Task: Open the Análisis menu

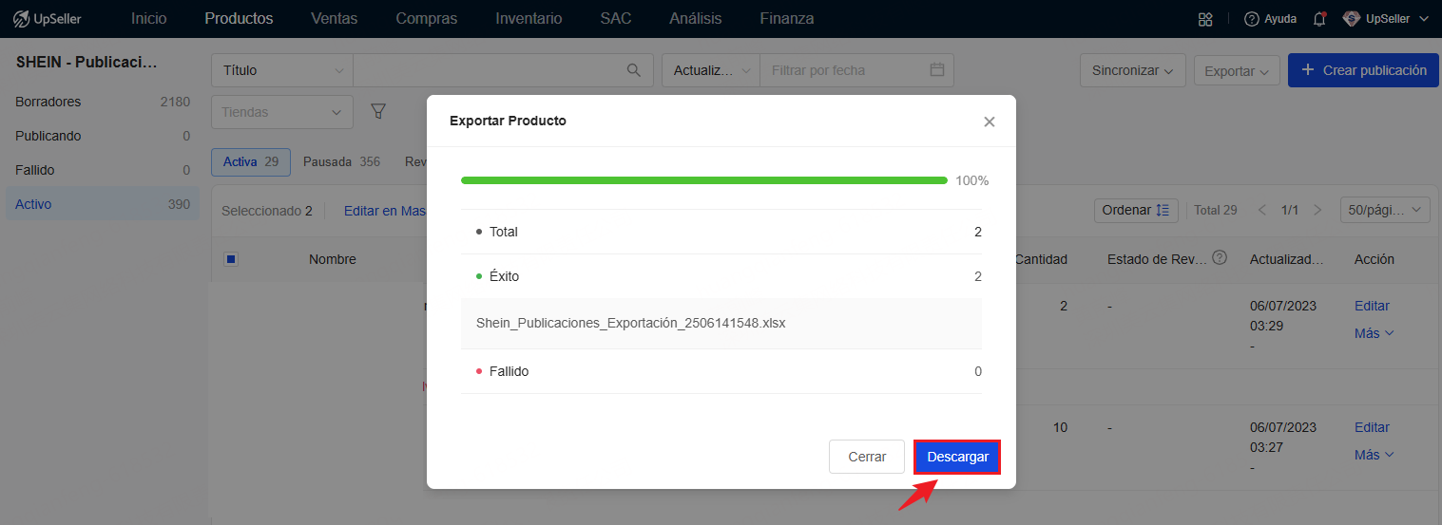Action: [695, 19]
